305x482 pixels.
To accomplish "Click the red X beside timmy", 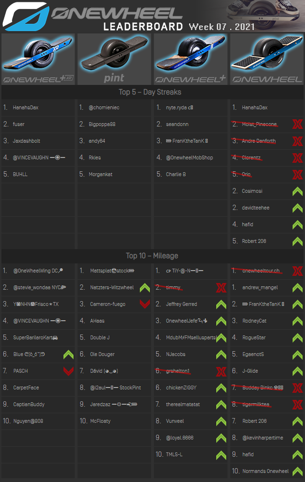I will coord(221,288).
